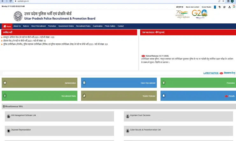This screenshot has width=236, height=141.
Task: Click the Azadi Ka Amrit Mahotsav logo
Action: pyautogui.click(x=182, y=14)
